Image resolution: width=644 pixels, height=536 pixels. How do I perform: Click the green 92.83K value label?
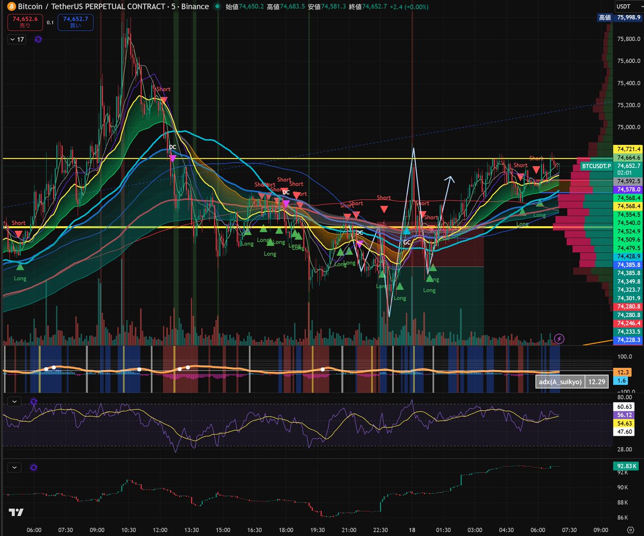[x=627, y=466]
